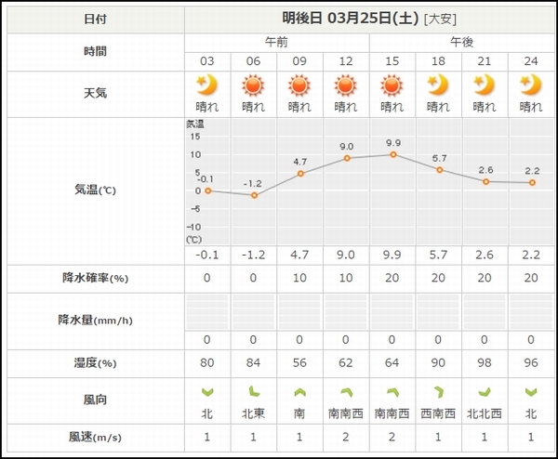Click the 午後 time header
The image size is (558, 459).
tap(461, 43)
